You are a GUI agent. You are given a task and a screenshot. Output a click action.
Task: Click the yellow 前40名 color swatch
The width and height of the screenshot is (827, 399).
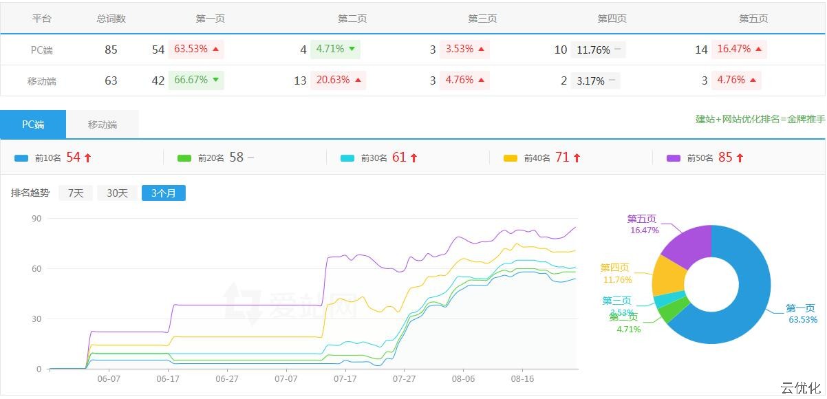[x=511, y=158]
